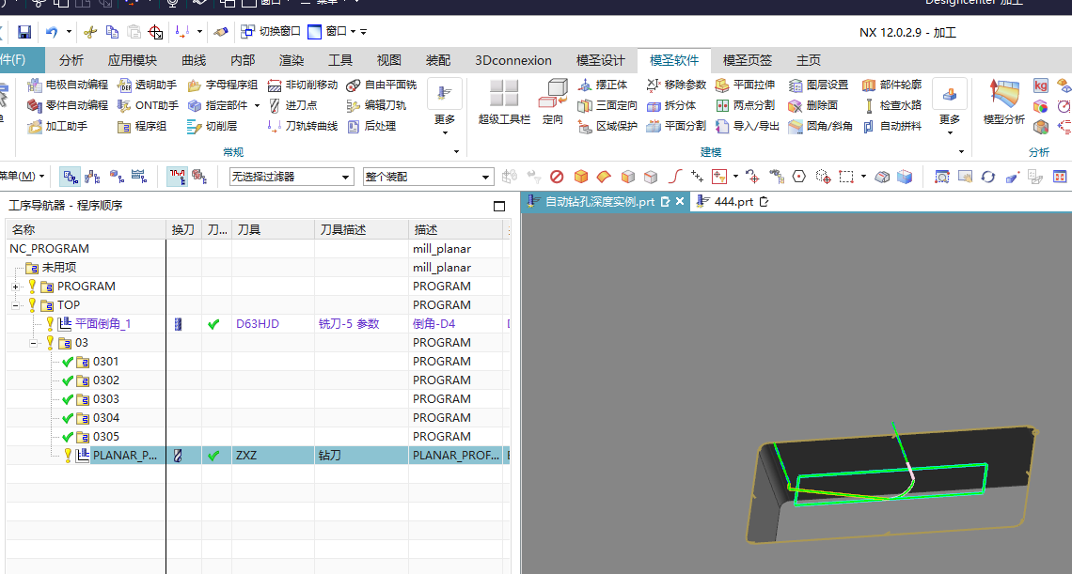The width and height of the screenshot is (1072, 574).
Task: Select the 摆正体 tool
Action: click(603, 85)
